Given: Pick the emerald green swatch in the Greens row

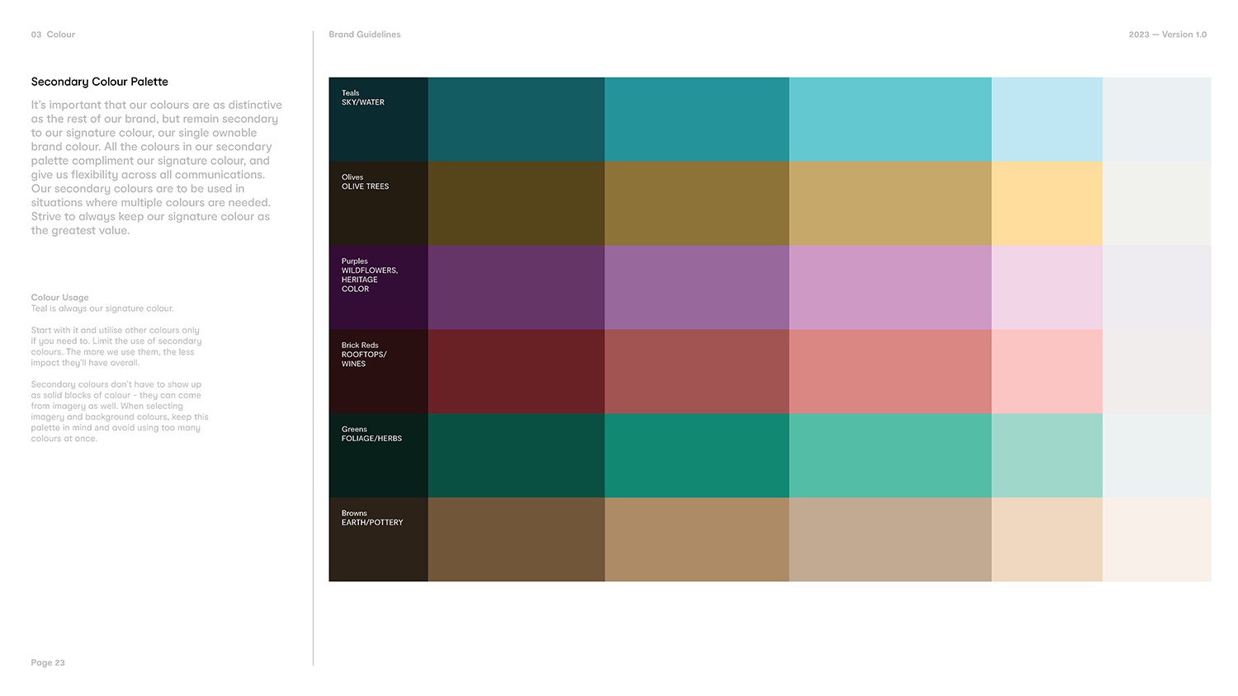Looking at the screenshot, I should (x=697, y=455).
